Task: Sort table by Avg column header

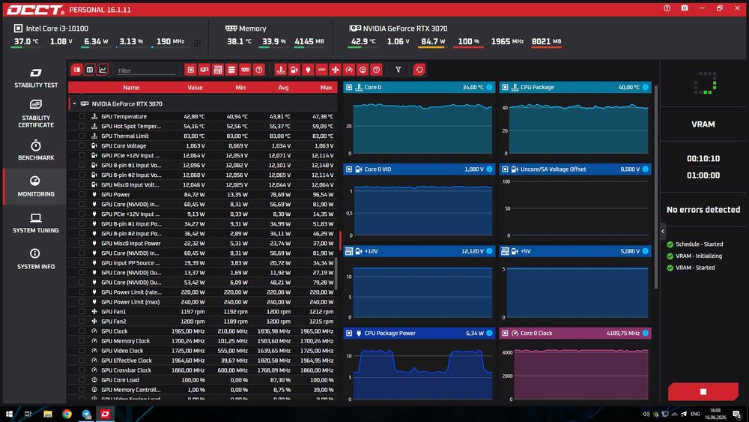Action: (283, 88)
